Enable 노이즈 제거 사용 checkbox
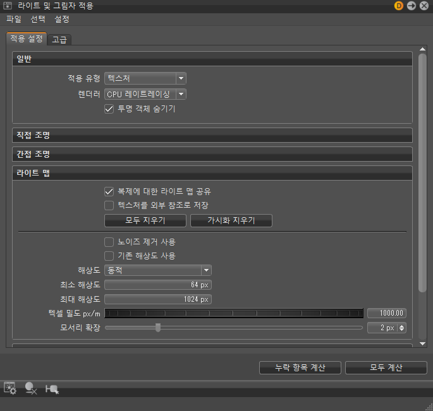 (109, 242)
